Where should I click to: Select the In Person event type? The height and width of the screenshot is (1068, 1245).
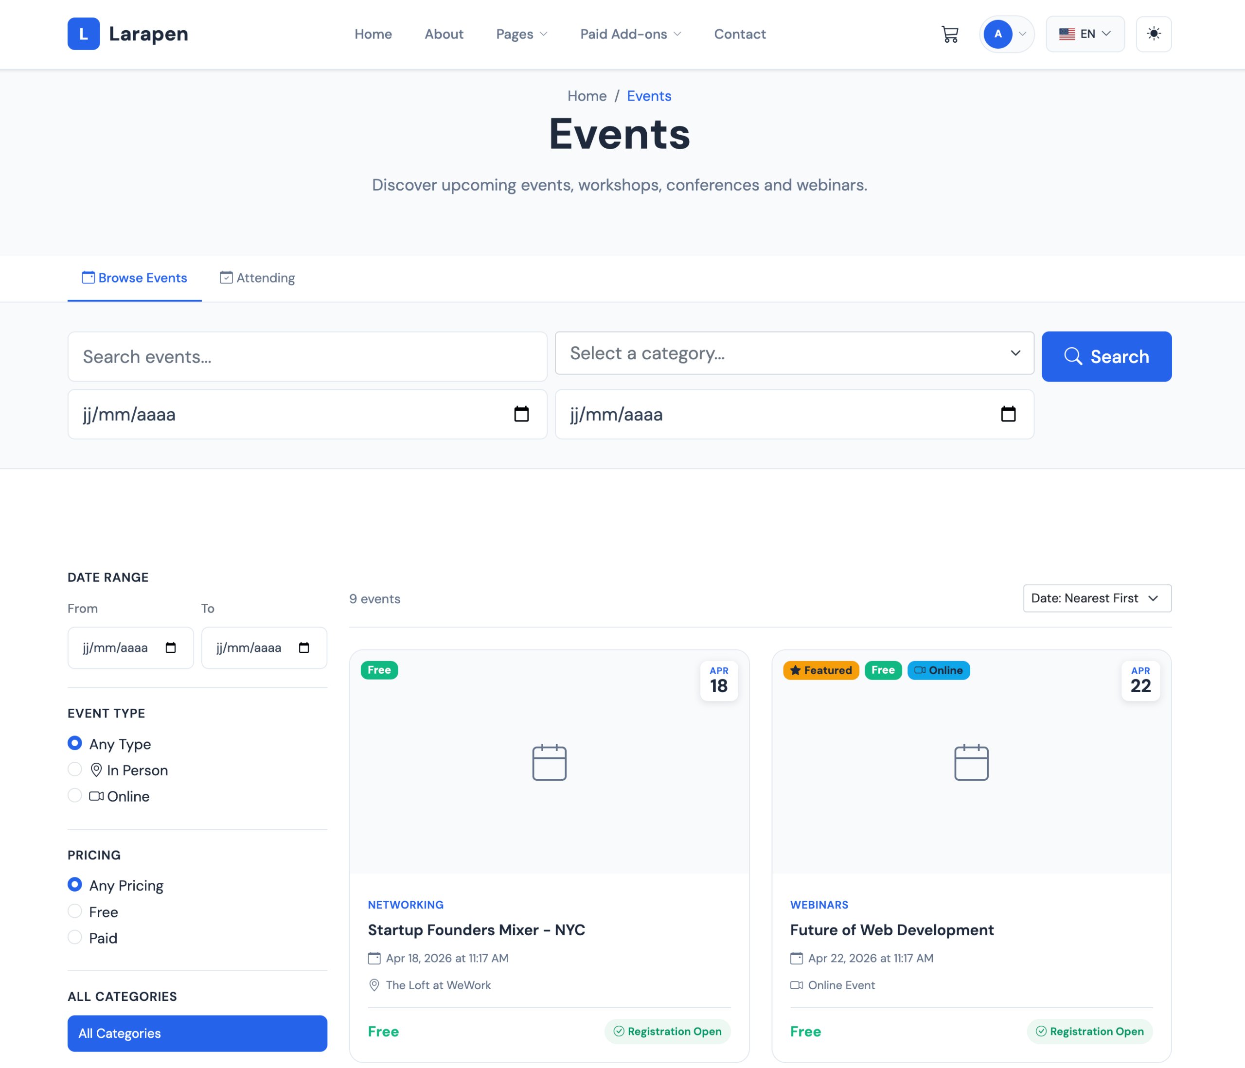coord(75,770)
